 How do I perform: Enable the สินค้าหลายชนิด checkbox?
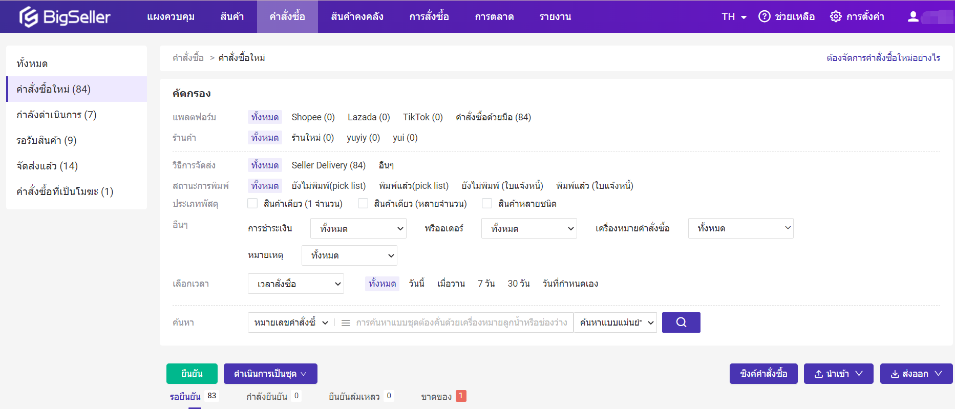[487, 204]
